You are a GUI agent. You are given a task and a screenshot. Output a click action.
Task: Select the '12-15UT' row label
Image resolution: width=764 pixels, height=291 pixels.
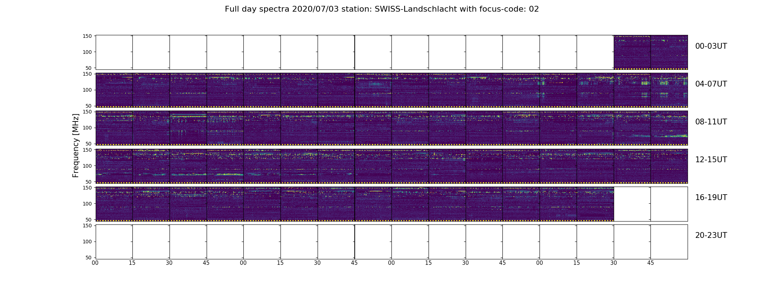tap(711, 160)
